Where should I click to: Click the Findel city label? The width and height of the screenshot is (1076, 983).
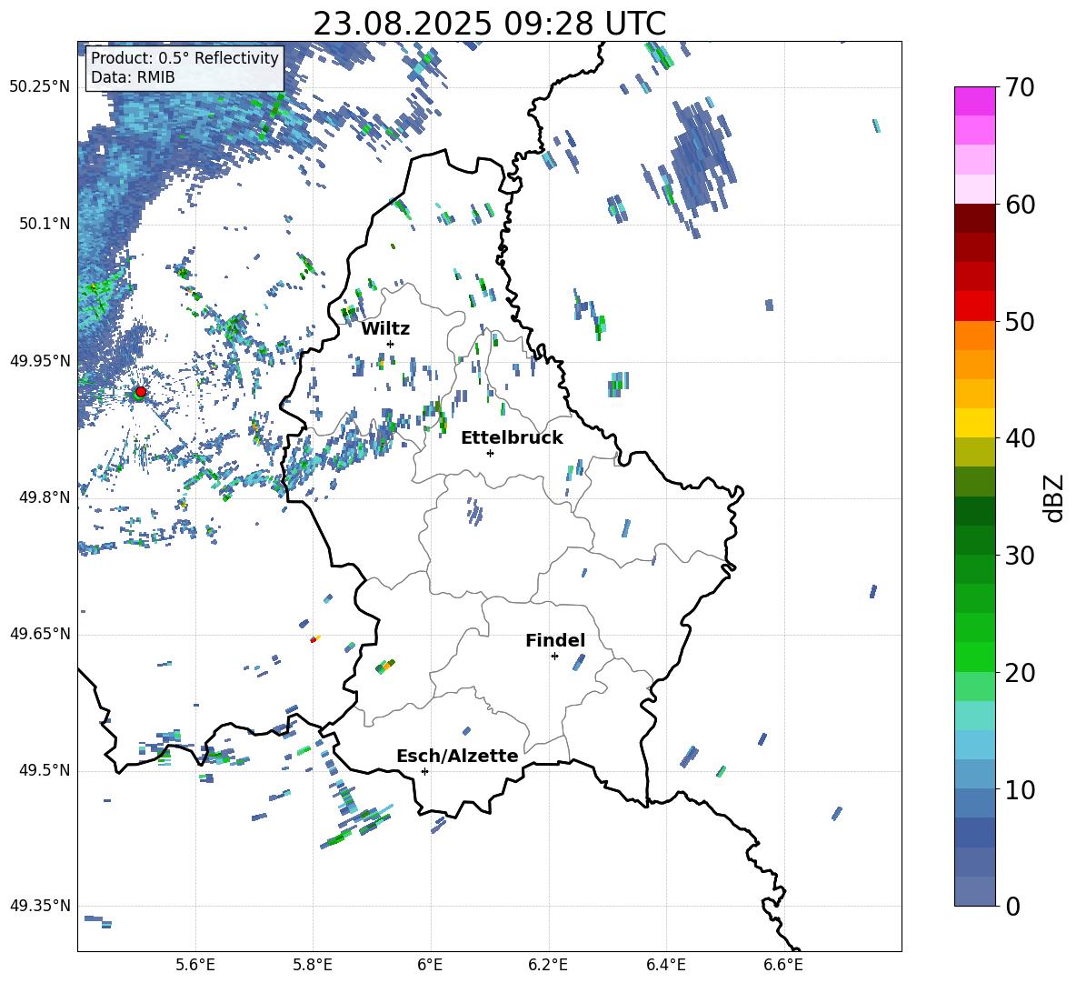click(555, 640)
